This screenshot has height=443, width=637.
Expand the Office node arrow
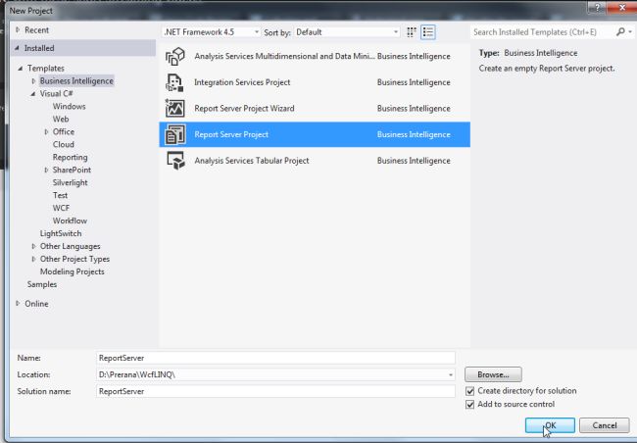tap(46, 131)
